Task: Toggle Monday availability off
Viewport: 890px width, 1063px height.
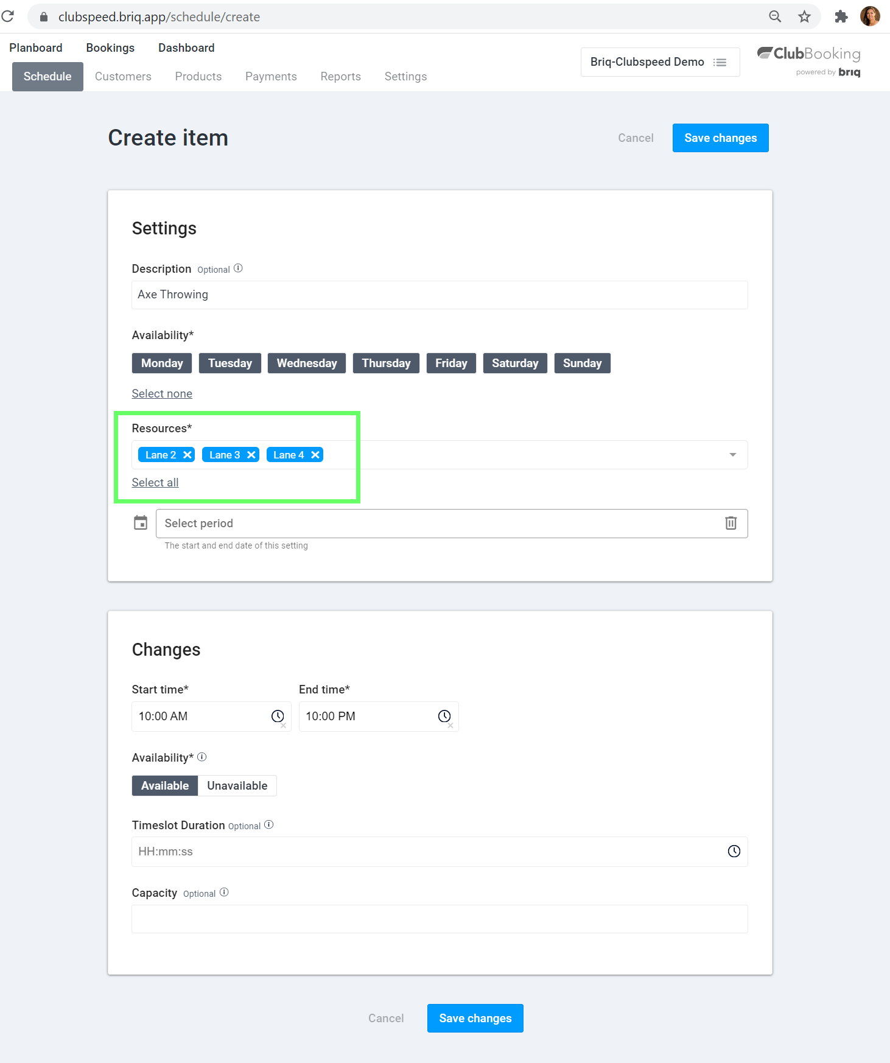Action: click(x=162, y=363)
